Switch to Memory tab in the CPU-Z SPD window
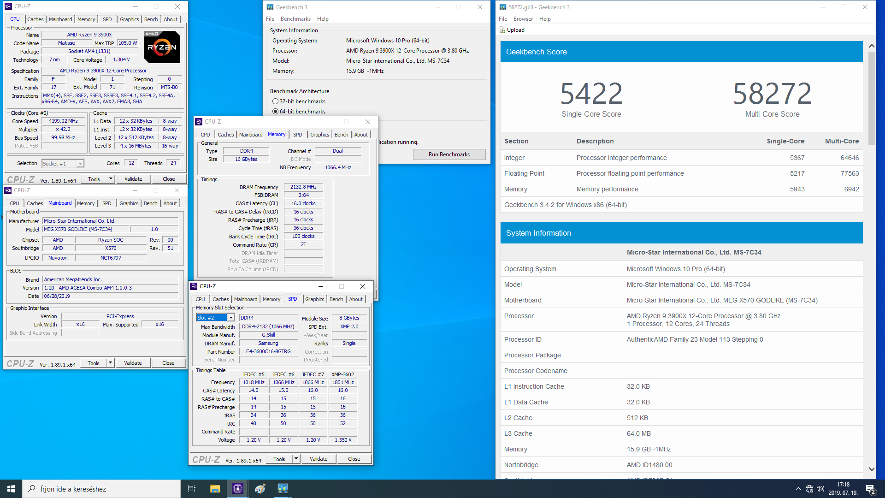This screenshot has height=498, width=885. (271, 299)
